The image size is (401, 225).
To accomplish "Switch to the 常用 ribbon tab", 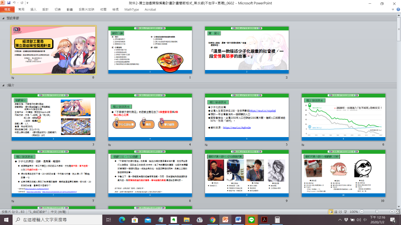I will coord(21,10).
